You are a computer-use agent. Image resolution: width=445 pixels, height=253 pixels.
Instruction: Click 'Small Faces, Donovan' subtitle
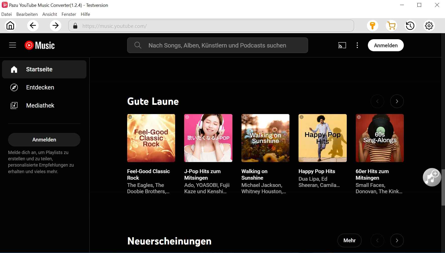point(379,188)
